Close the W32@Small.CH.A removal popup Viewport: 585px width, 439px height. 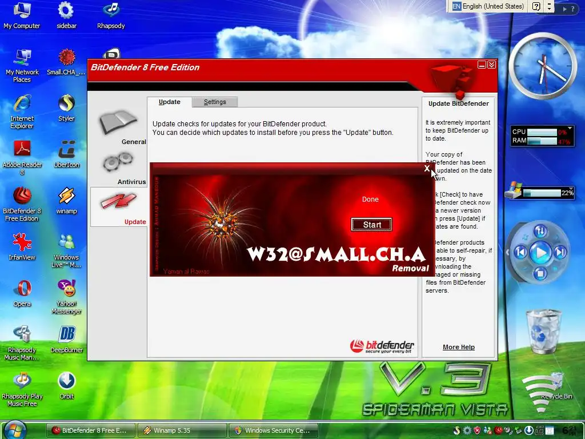[427, 169]
